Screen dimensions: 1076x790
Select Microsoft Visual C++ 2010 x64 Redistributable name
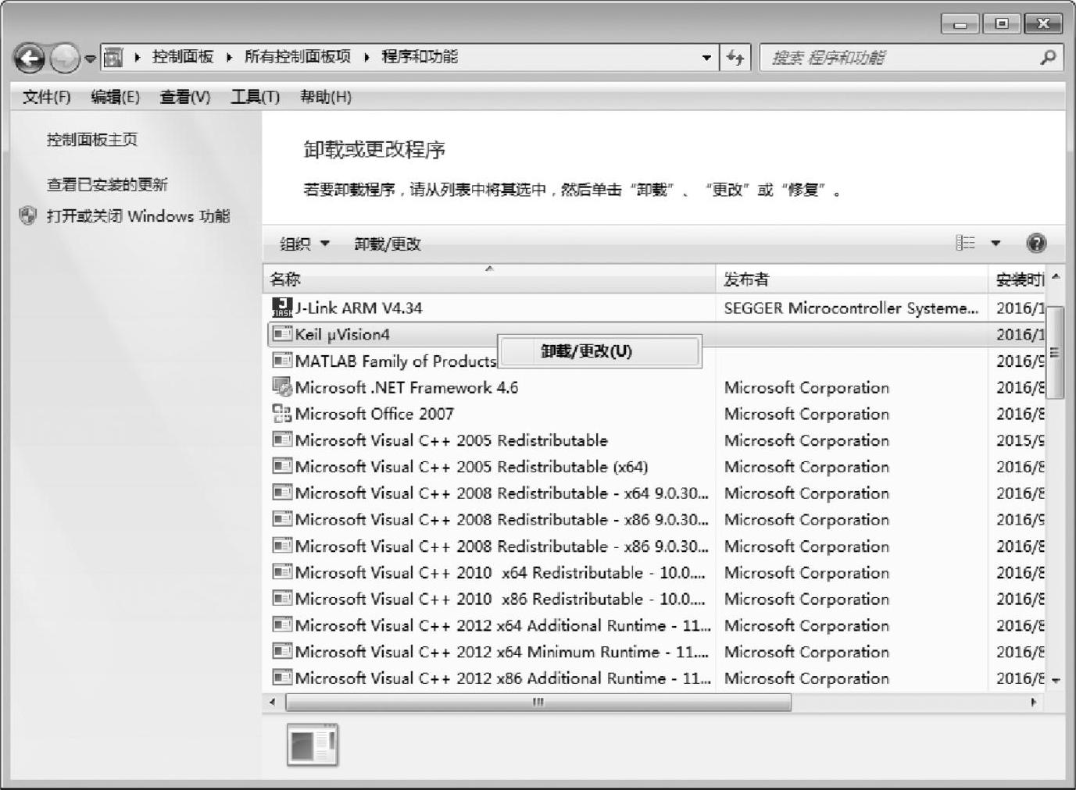500,573
